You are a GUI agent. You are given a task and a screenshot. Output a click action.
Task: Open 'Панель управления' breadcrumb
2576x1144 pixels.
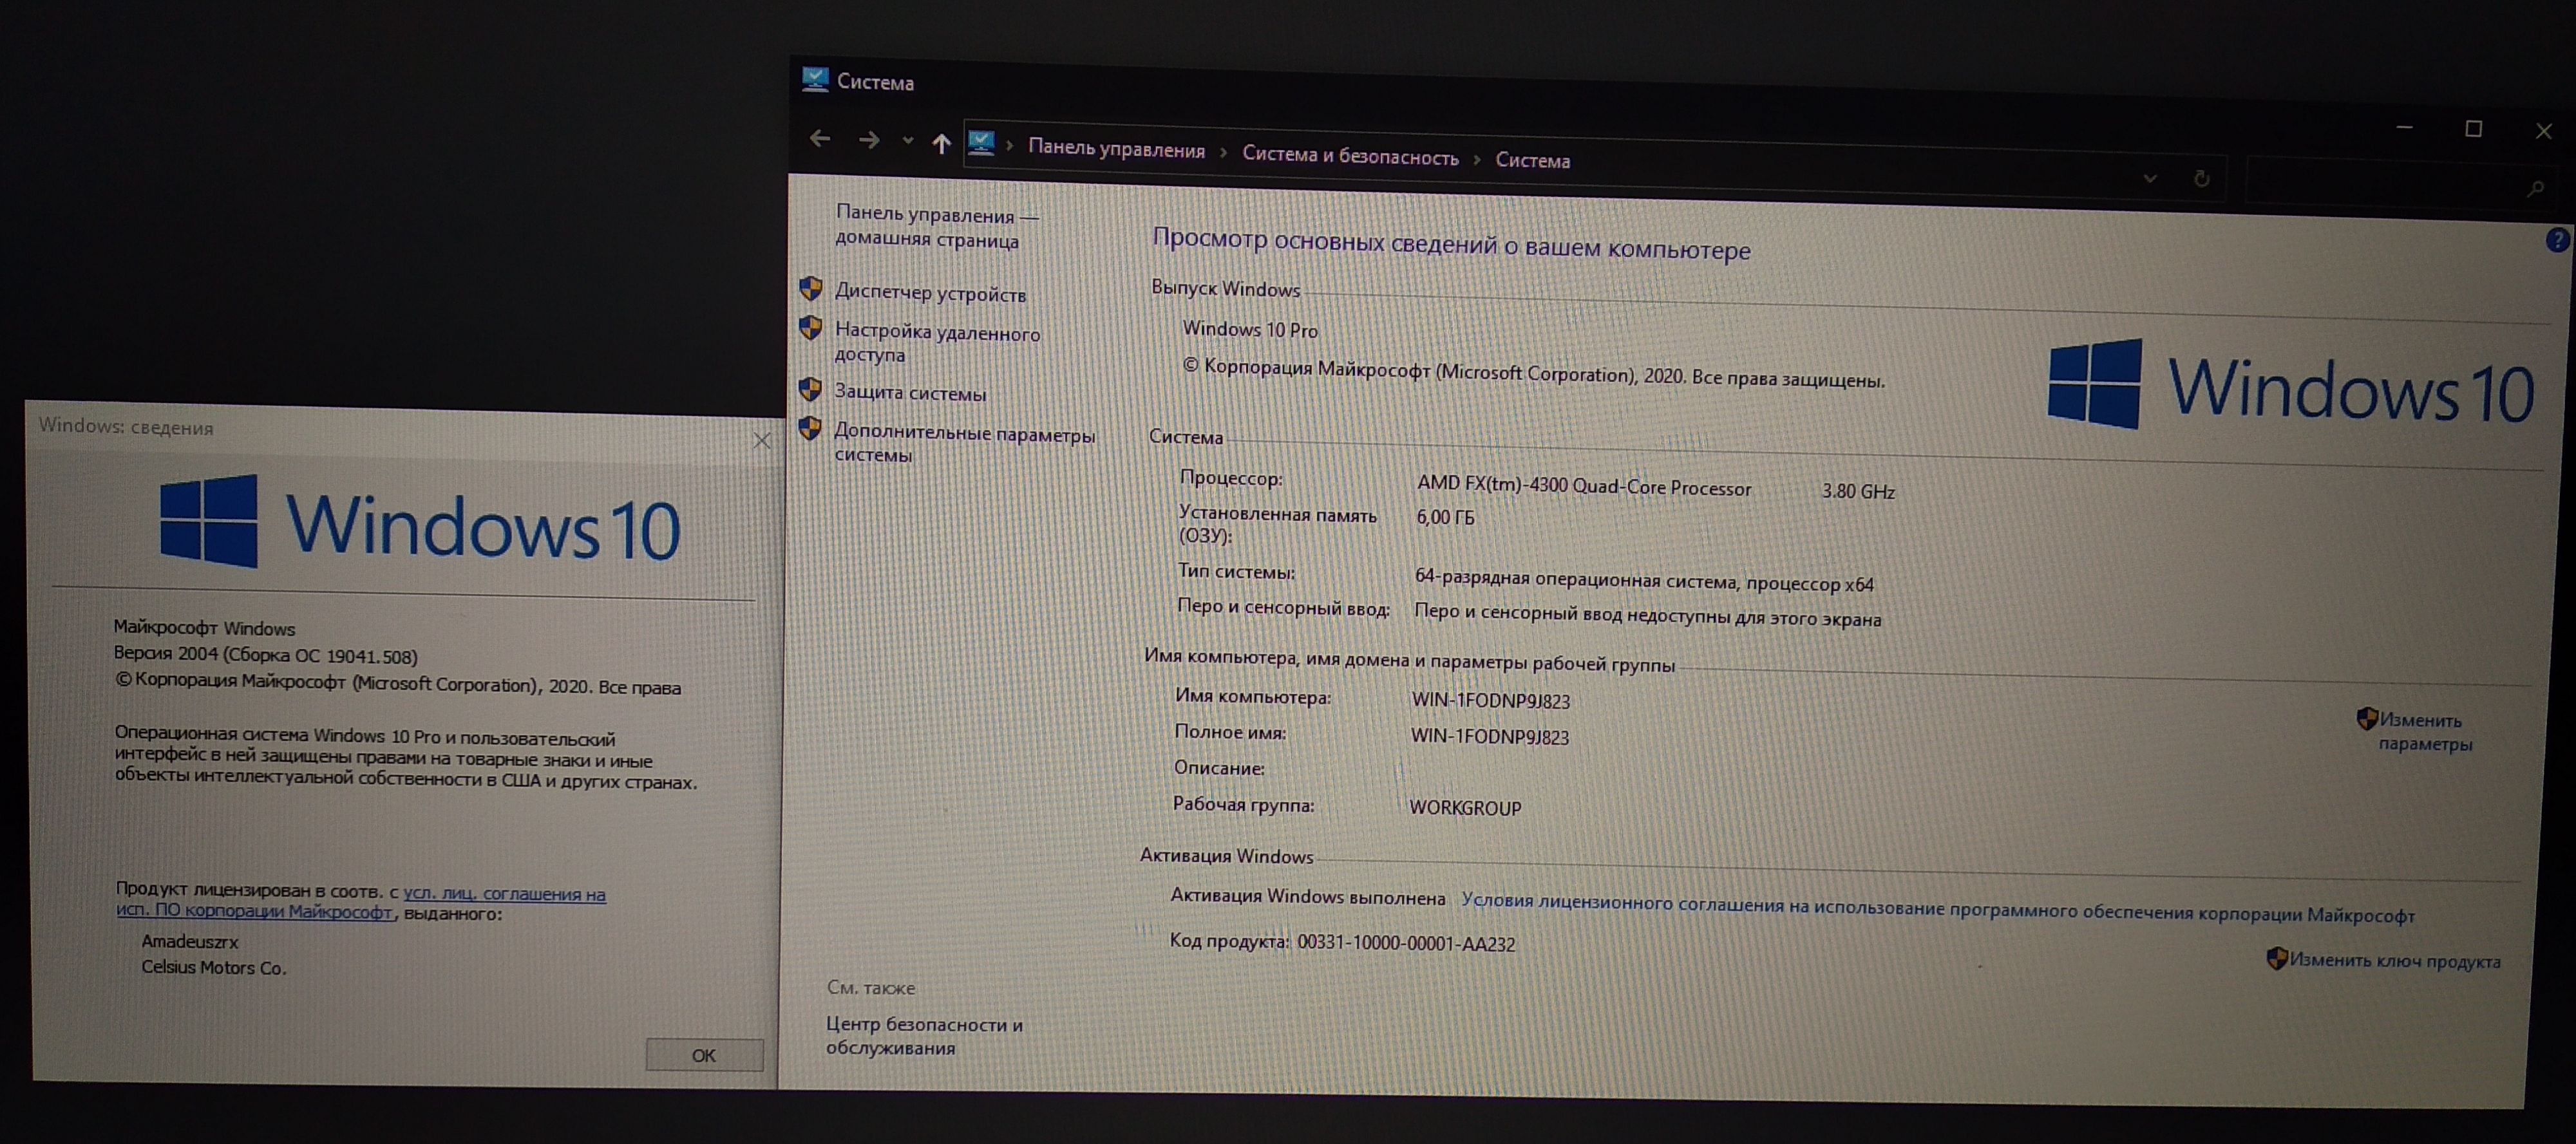(x=1116, y=149)
